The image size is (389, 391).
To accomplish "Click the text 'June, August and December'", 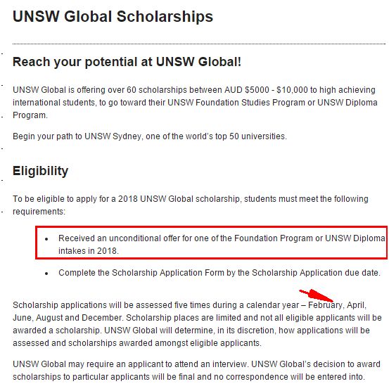I will tap(68, 318).
